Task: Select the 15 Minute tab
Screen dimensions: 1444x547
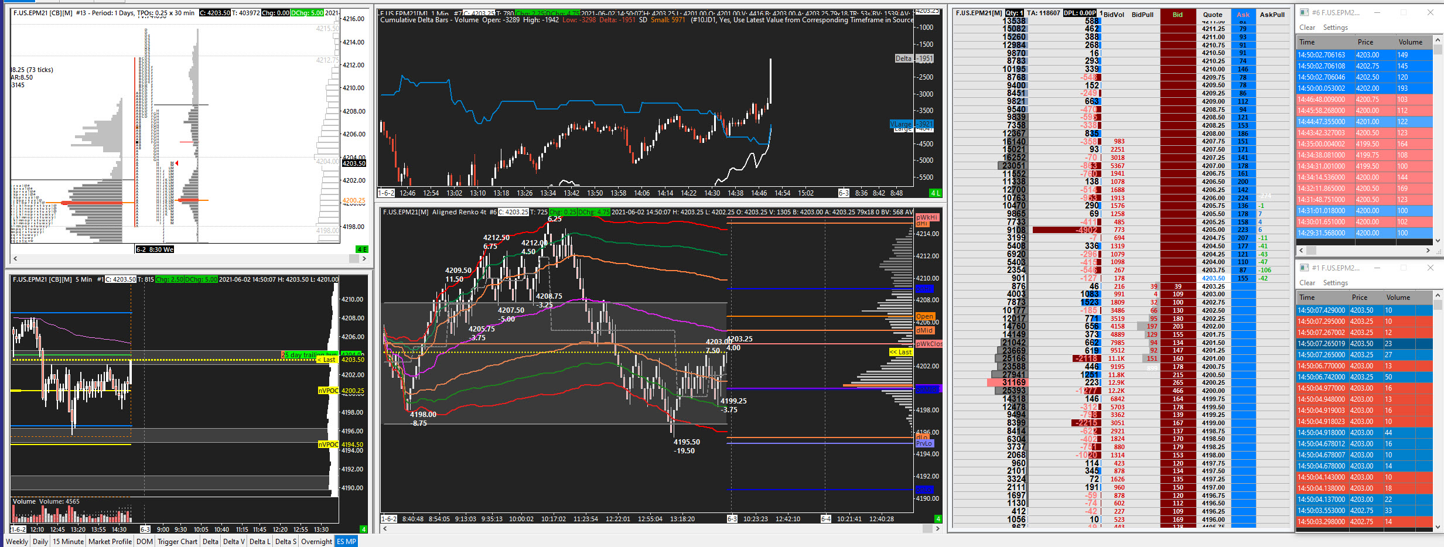Action: (69, 541)
